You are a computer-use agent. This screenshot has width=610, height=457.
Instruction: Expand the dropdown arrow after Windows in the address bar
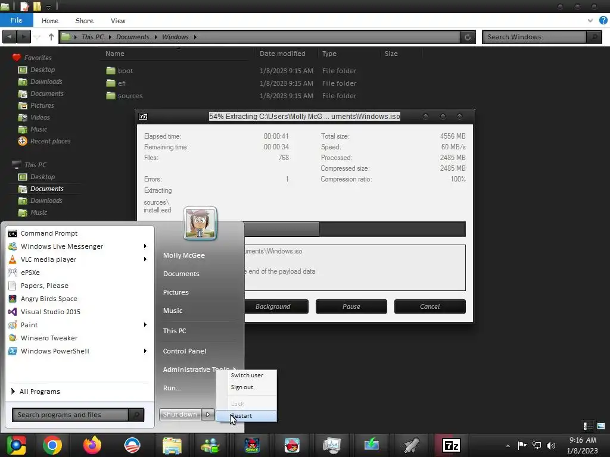[195, 37]
